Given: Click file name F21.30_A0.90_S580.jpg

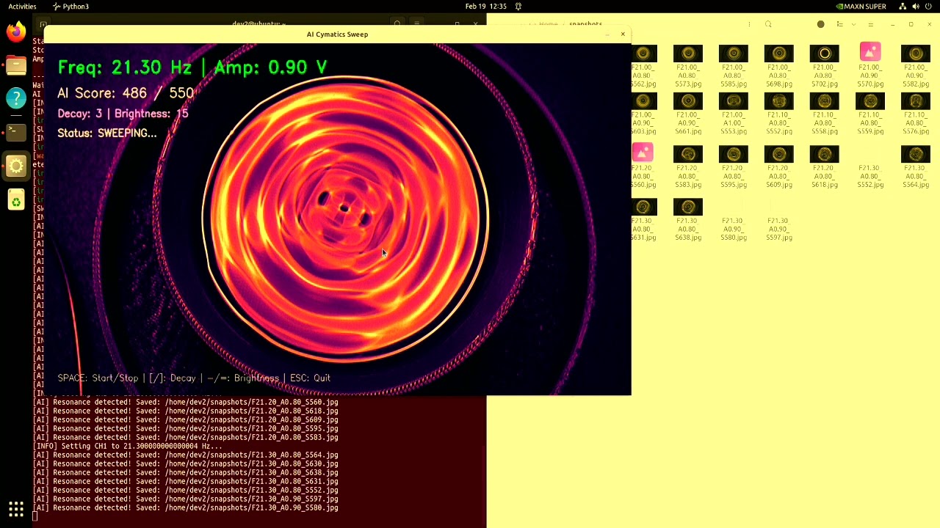Looking at the screenshot, I should point(733,229).
